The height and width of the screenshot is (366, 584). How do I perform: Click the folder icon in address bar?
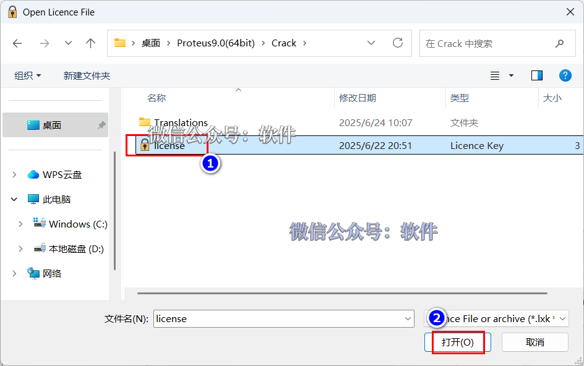pyautogui.click(x=119, y=43)
